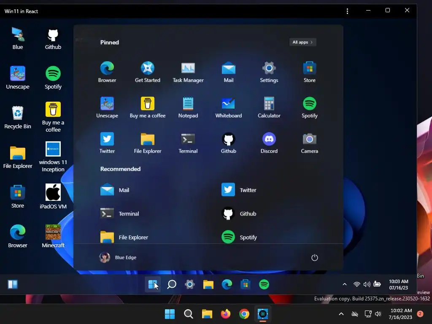Open Camera from Pinned apps
This screenshot has width=432, height=324.
click(309, 143)
